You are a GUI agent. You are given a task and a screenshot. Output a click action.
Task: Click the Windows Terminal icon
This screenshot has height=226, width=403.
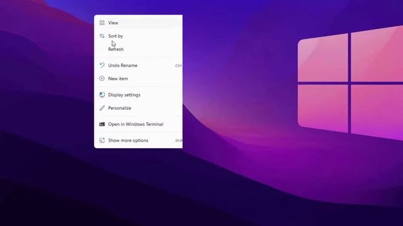102,124
